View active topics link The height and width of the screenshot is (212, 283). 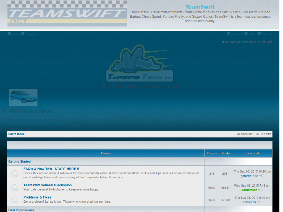click(x=53, y=123)
